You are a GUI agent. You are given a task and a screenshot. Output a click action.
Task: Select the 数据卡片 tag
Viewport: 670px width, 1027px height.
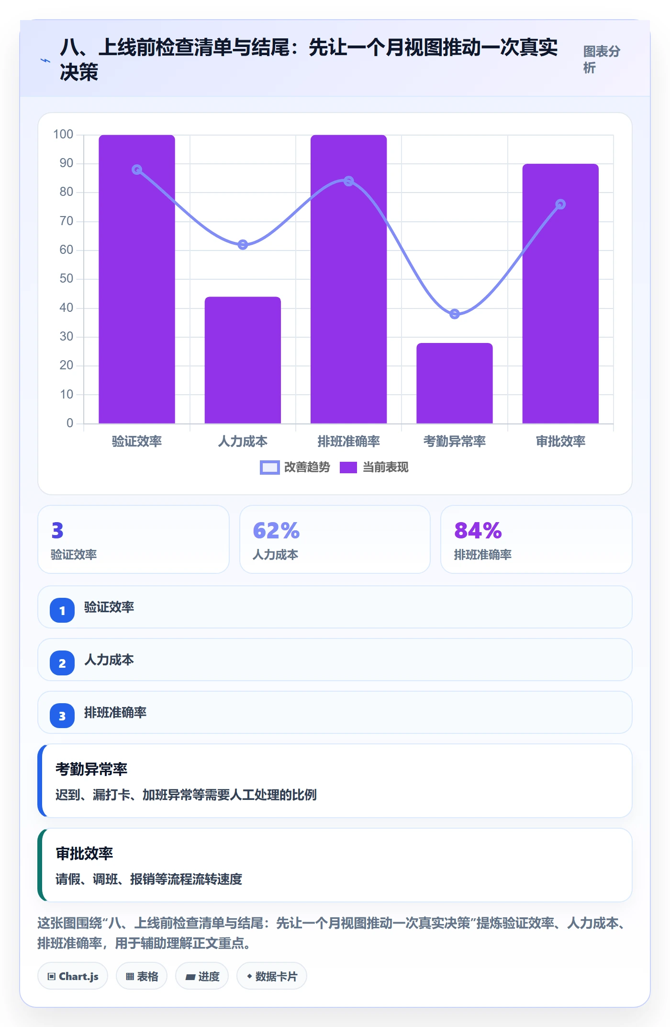pyautogui.click(x=272, y=976)
